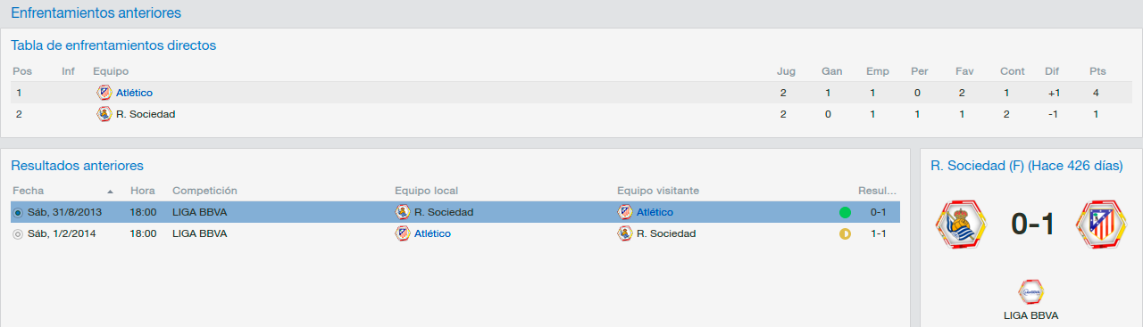Click Equipo local column header

pyautogui.click(x=427, y=191)
